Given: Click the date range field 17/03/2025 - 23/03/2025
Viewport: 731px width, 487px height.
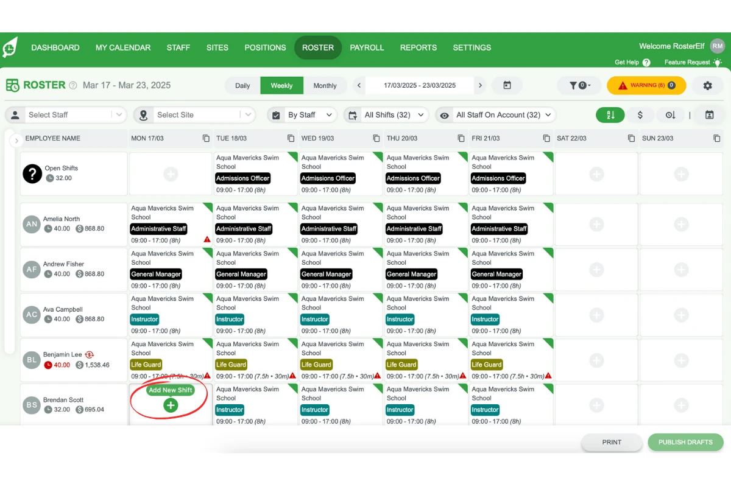Looking at the screenshot, I should click(420, 85).
